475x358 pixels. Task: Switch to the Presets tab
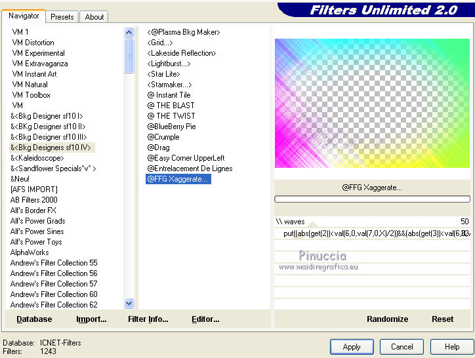point(62,17)
